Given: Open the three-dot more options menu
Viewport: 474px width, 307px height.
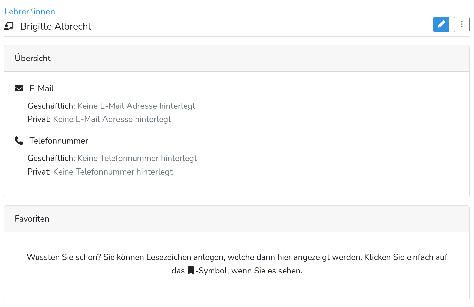Looking at the screenshot, I should (462, 24).
